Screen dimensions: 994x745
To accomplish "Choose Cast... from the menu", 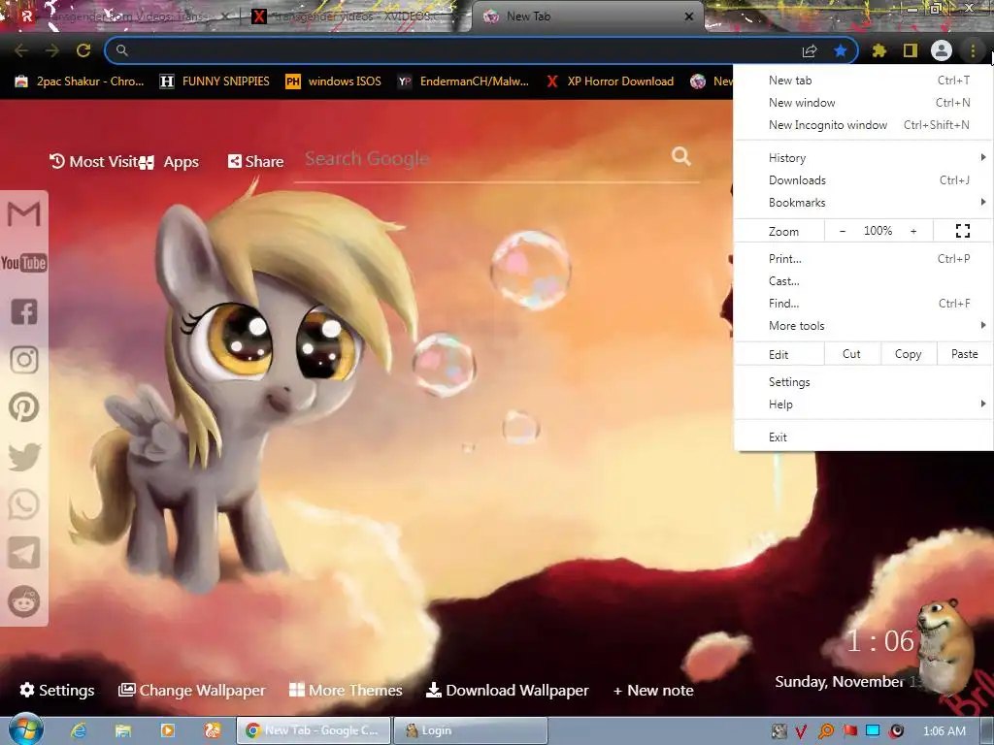I will pyautogui.click(x=863, y=280).
